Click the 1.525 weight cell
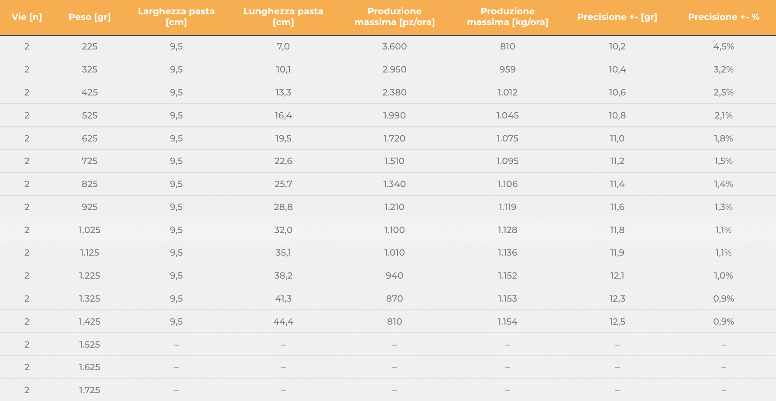776x401 pixels. (x=90, y=345)
